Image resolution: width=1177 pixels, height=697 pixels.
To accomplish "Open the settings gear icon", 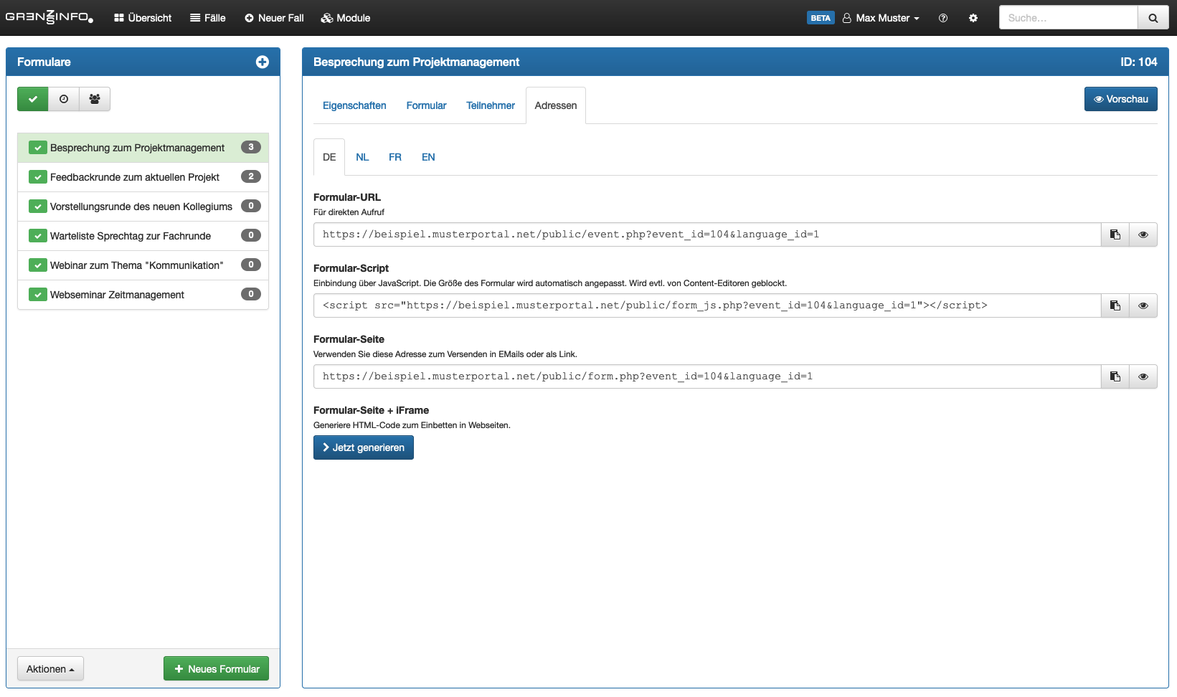I will point(973,18).
